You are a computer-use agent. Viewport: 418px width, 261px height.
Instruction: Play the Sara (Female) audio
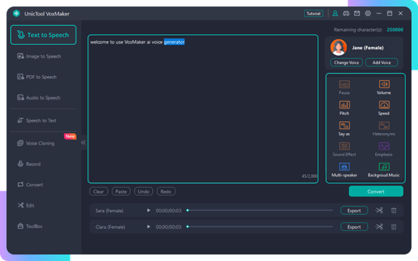click(149, 210)
